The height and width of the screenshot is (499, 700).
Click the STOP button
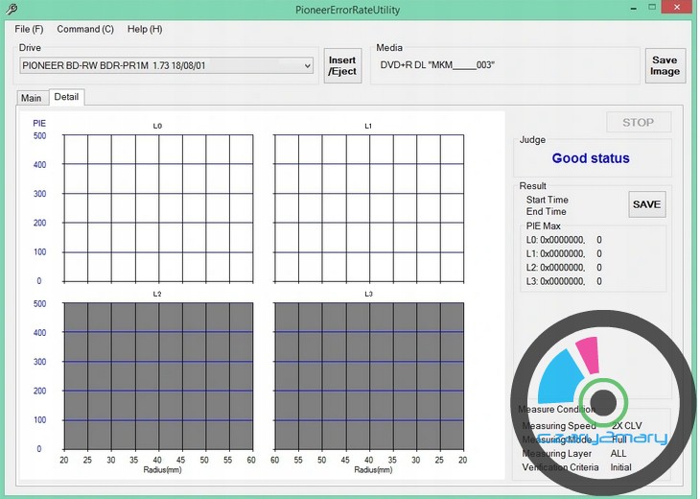point(638,123)
